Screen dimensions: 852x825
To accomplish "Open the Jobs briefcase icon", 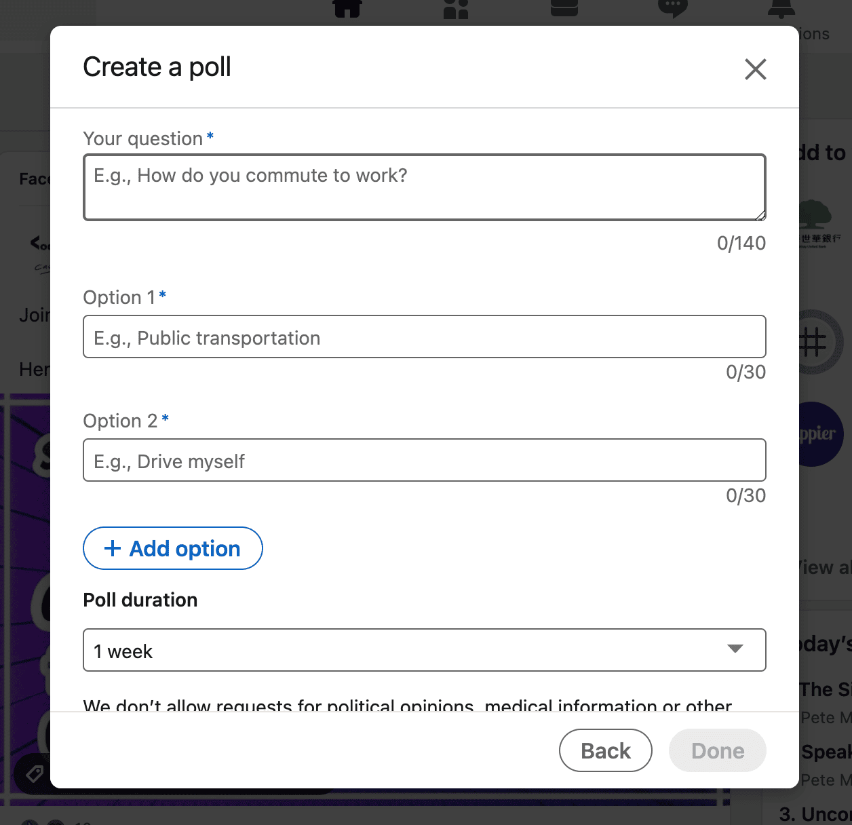I will 564,8.
